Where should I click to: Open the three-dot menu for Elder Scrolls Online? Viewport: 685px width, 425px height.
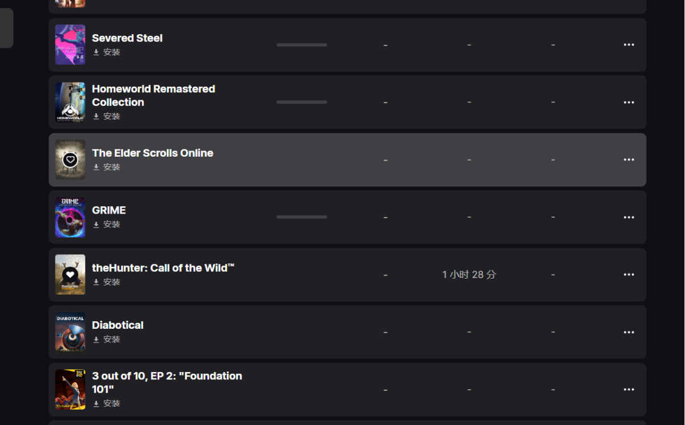628,160
